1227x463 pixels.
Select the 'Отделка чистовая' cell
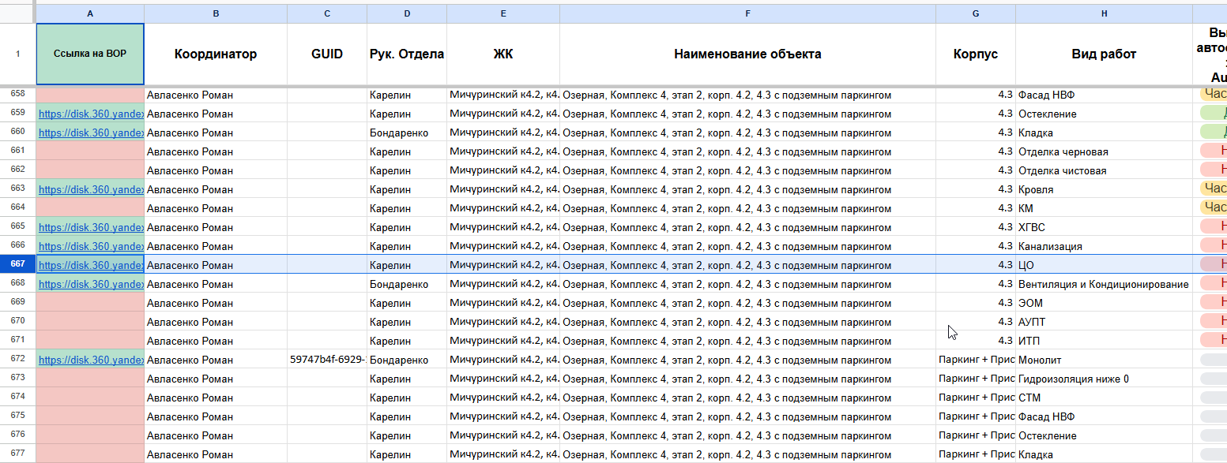1105,170
